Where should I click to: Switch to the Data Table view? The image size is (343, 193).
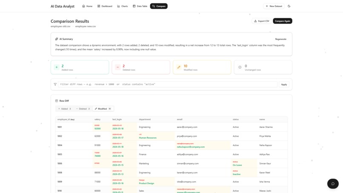tap(140, 6)
